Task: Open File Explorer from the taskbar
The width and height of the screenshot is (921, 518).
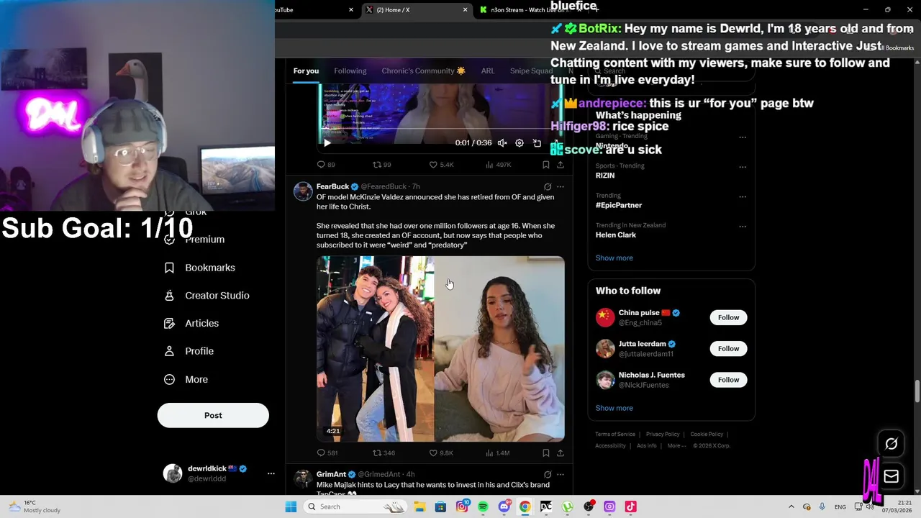Action: [x=419, y=506]
